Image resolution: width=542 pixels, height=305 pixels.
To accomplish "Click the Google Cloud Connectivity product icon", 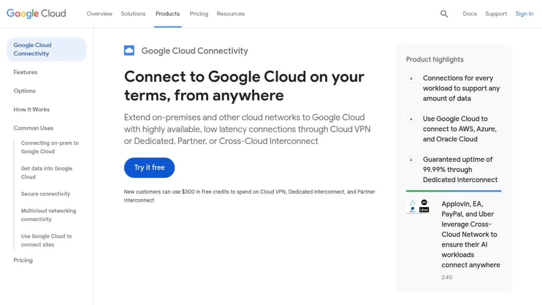I will (x=129, y=51).
